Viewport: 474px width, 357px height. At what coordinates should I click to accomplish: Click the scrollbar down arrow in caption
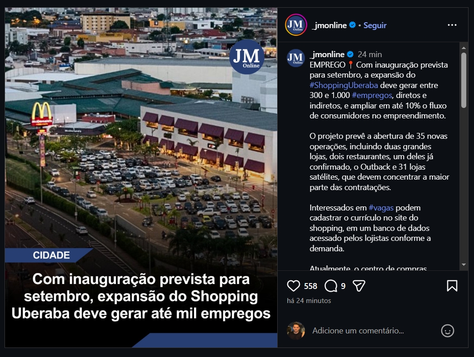(x=464, y=264)
